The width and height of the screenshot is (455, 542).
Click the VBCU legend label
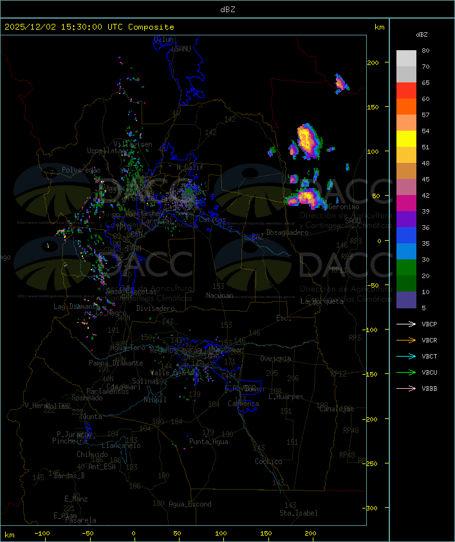pos(429,372)
